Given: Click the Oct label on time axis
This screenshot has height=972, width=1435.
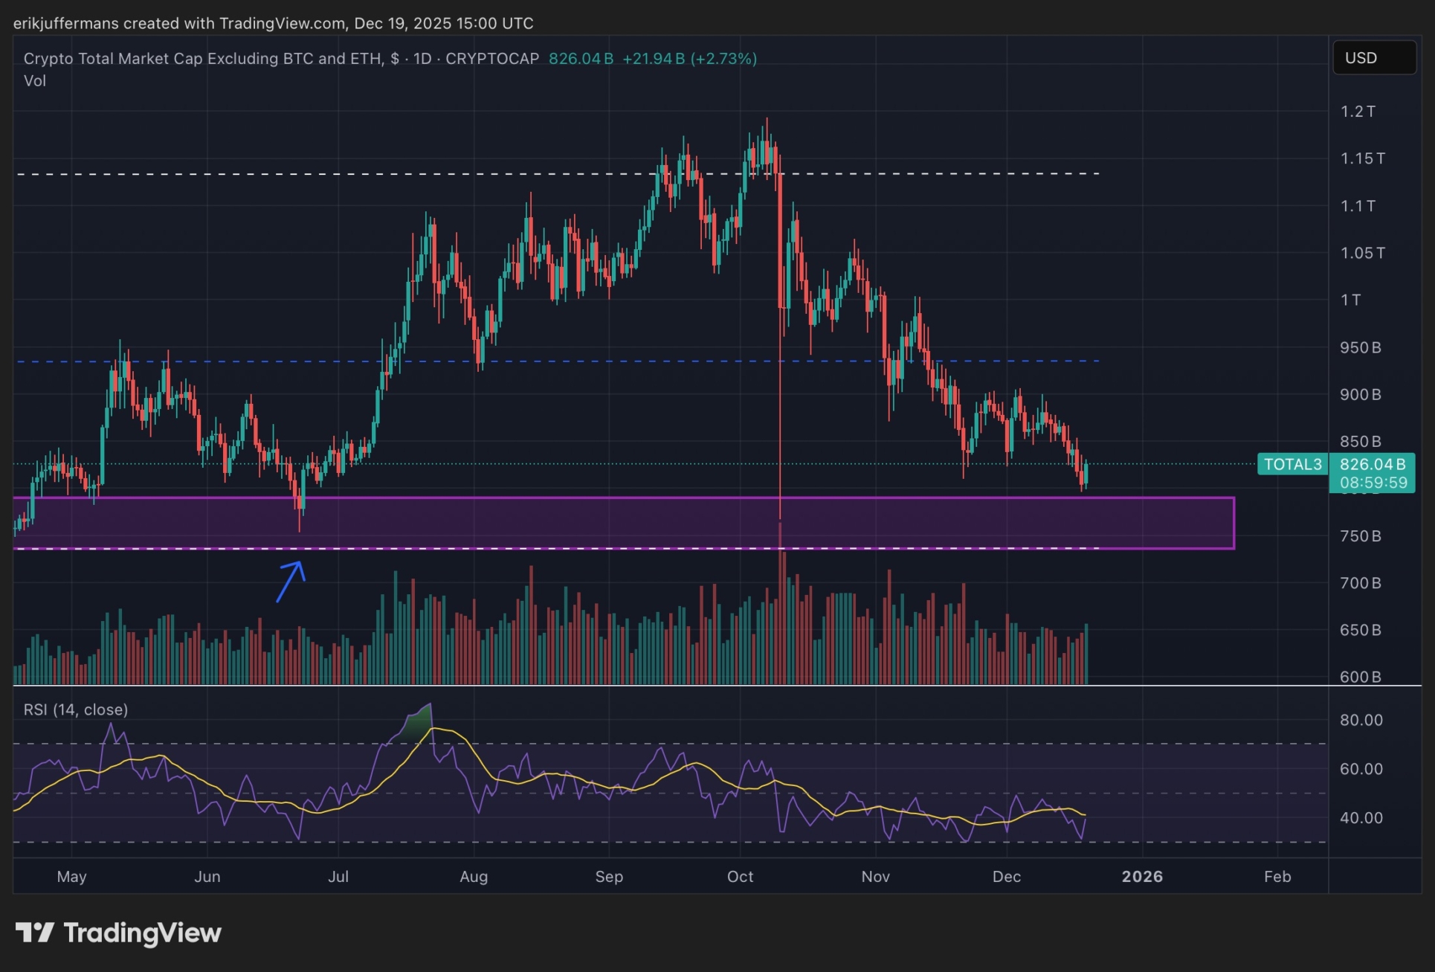Looking at the screenshot, I should coord(740,876).
